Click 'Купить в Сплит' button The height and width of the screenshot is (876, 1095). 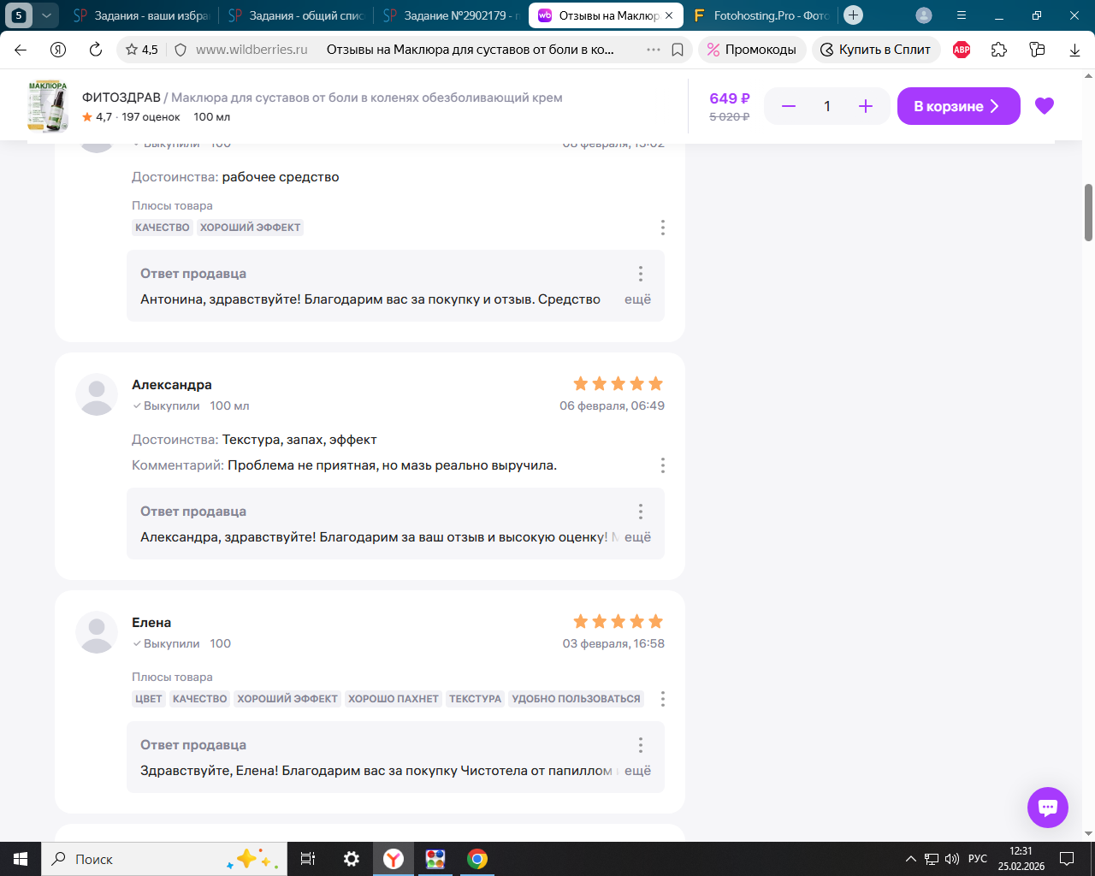pyautogui.click(x=876, y=50)
